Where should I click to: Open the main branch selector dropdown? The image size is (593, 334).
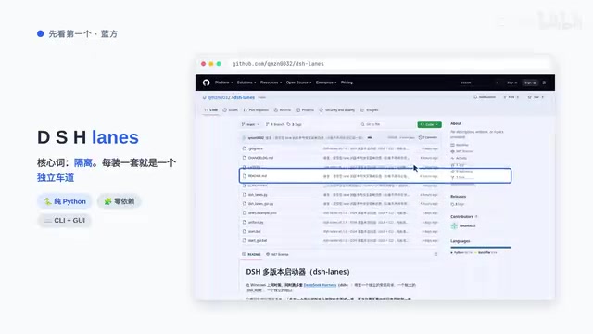coord(250,124)
